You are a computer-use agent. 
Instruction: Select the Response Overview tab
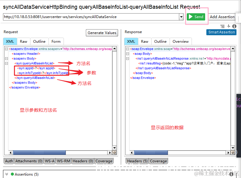coord(180,42)
